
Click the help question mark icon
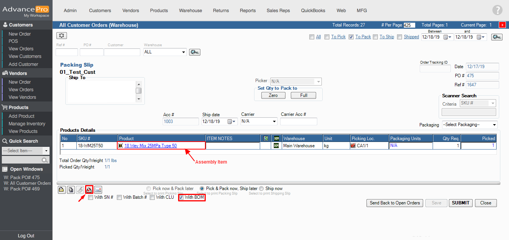pos(497,10)
